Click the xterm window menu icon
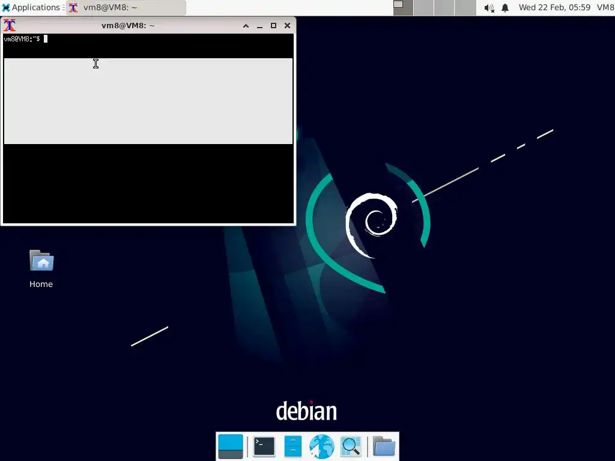This screenshot has height=461, width=615. (10, 25)
